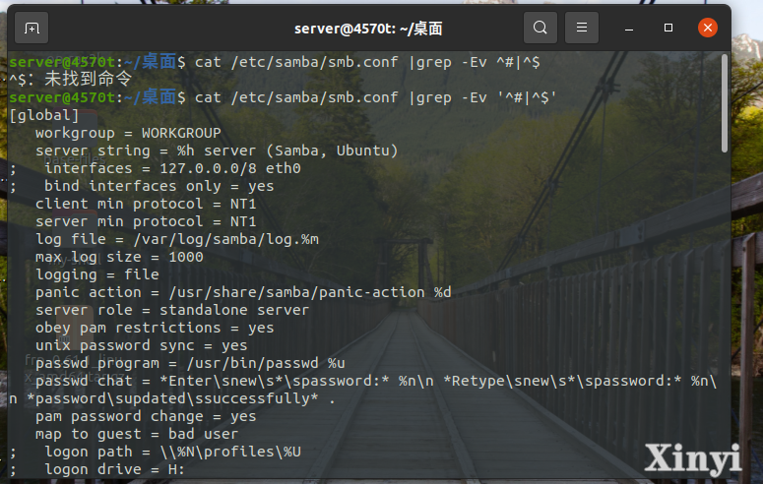Click the 'server string = %h server' line

tap(217, 151)
